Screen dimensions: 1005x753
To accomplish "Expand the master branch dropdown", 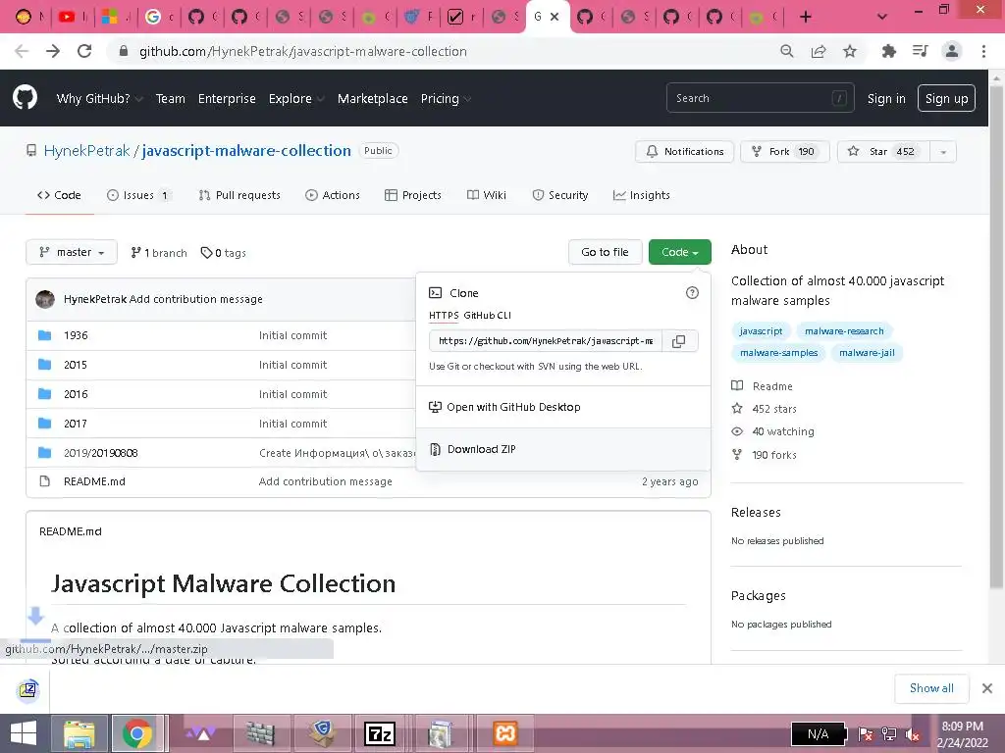I will point(71,252).
